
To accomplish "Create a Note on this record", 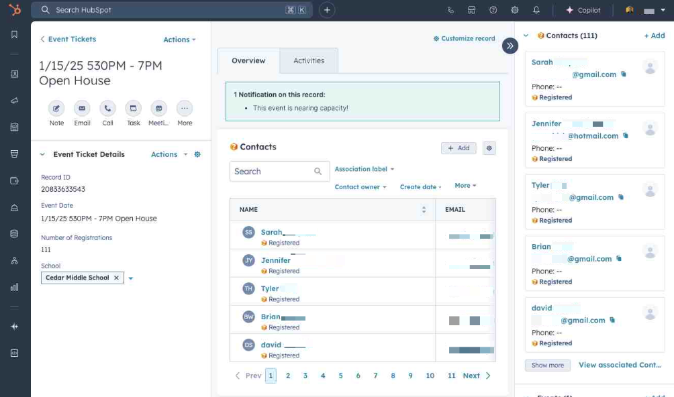I will (56, 109).
